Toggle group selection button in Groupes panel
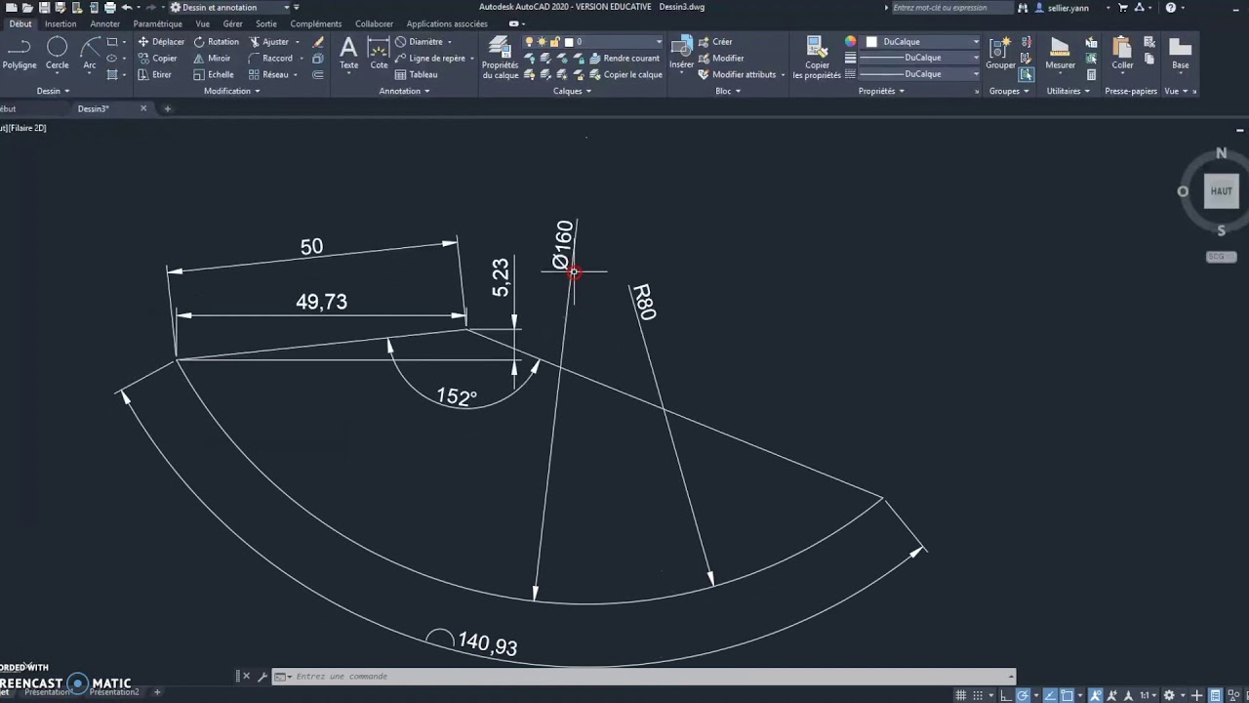Screen dimensions: 1249x703 point(1027,74)
